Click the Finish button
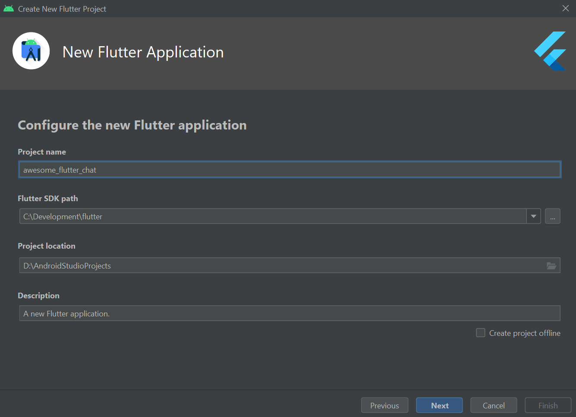The height and width of the screenshot is (417, 576). 548,405
